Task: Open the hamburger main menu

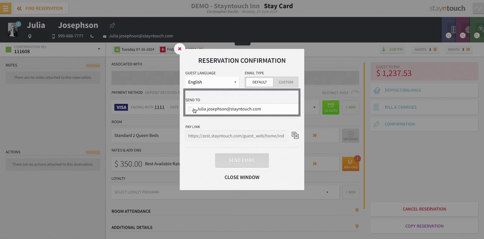Action: [6, 8]
